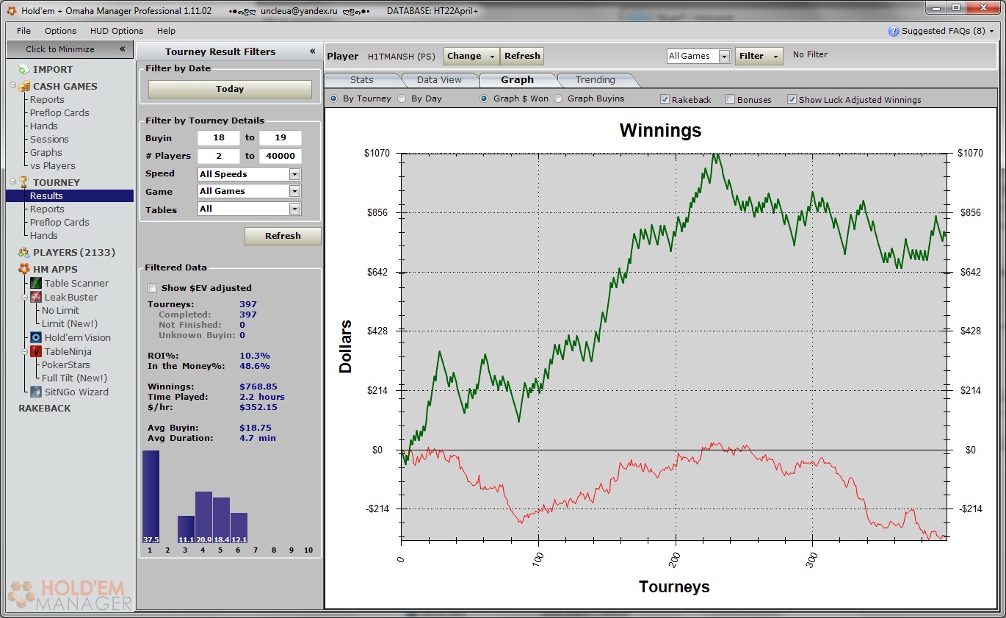This screenshot has width=1006, height=618.
Task: Click the minimum Buyin field
Action: coord(219,138)
